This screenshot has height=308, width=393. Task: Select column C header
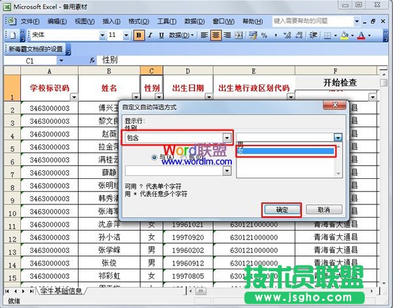click(151, 71)
